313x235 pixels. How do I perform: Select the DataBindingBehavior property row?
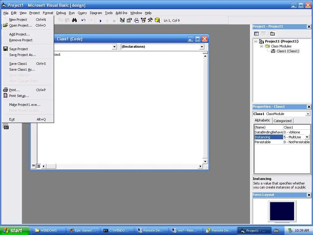point(282,132)
